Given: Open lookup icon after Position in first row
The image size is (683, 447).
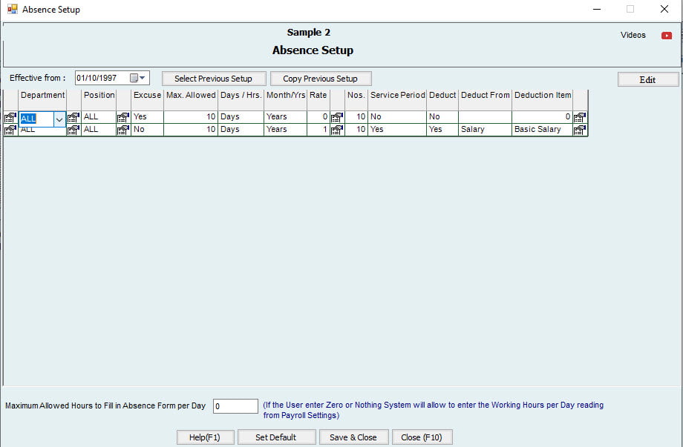Looking at the screenshot, I should (123, 117).
